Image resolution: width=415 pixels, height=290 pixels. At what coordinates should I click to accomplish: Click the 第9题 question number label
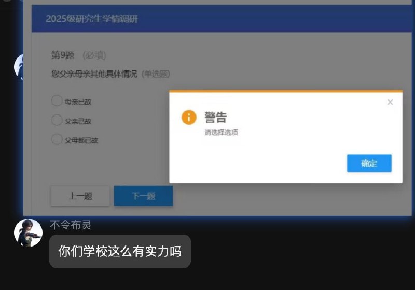click(63, 55)
